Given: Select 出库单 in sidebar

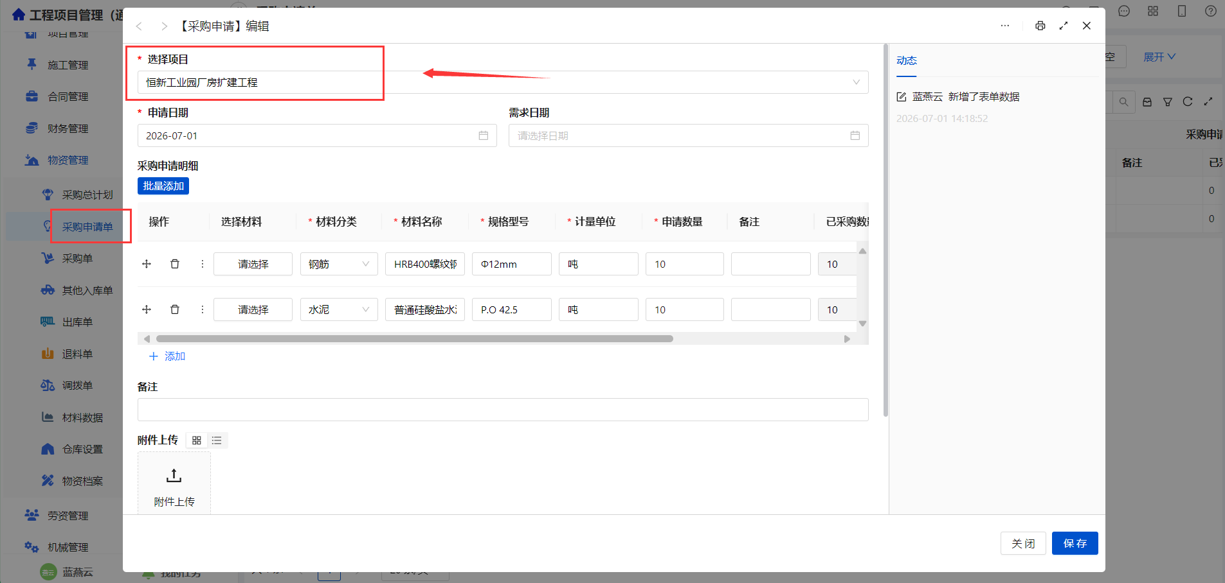Looking at the screenshot, I should [x=77, y=322].
